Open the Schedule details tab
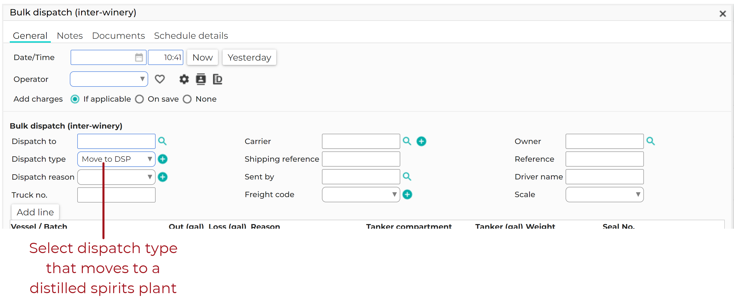The image size is (734, 308). pyautogui.click(x=191, y=36)
